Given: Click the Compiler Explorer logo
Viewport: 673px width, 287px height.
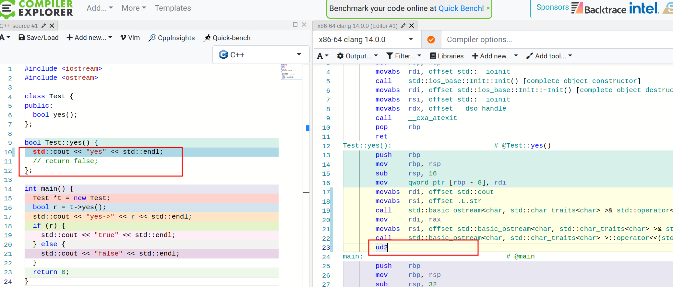Looking at the screenshot, I should tap(36, 8).
